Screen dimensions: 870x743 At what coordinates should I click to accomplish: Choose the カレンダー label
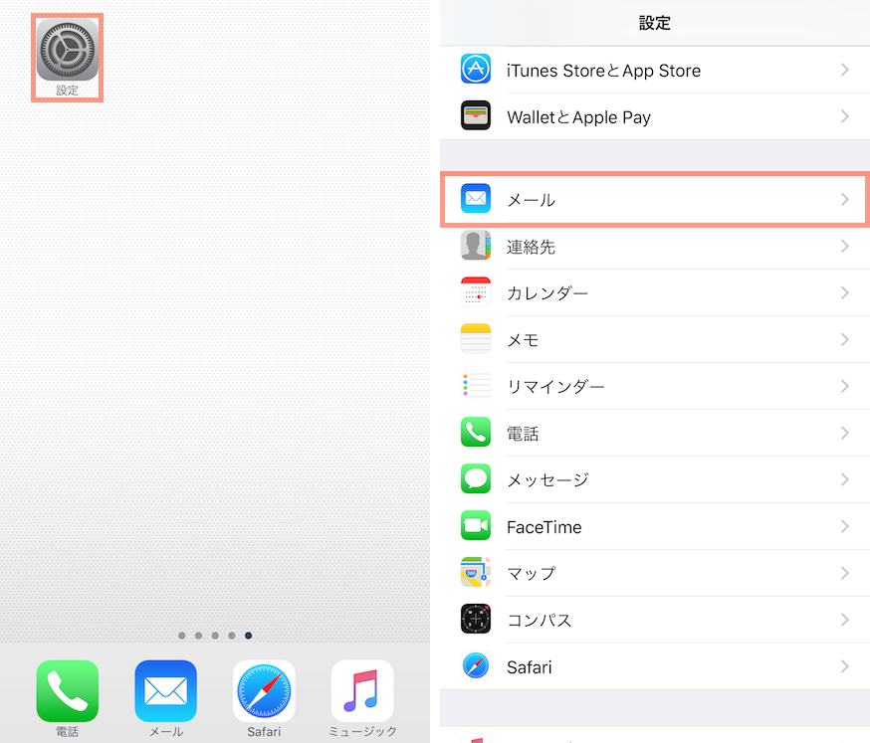point(547,293)
